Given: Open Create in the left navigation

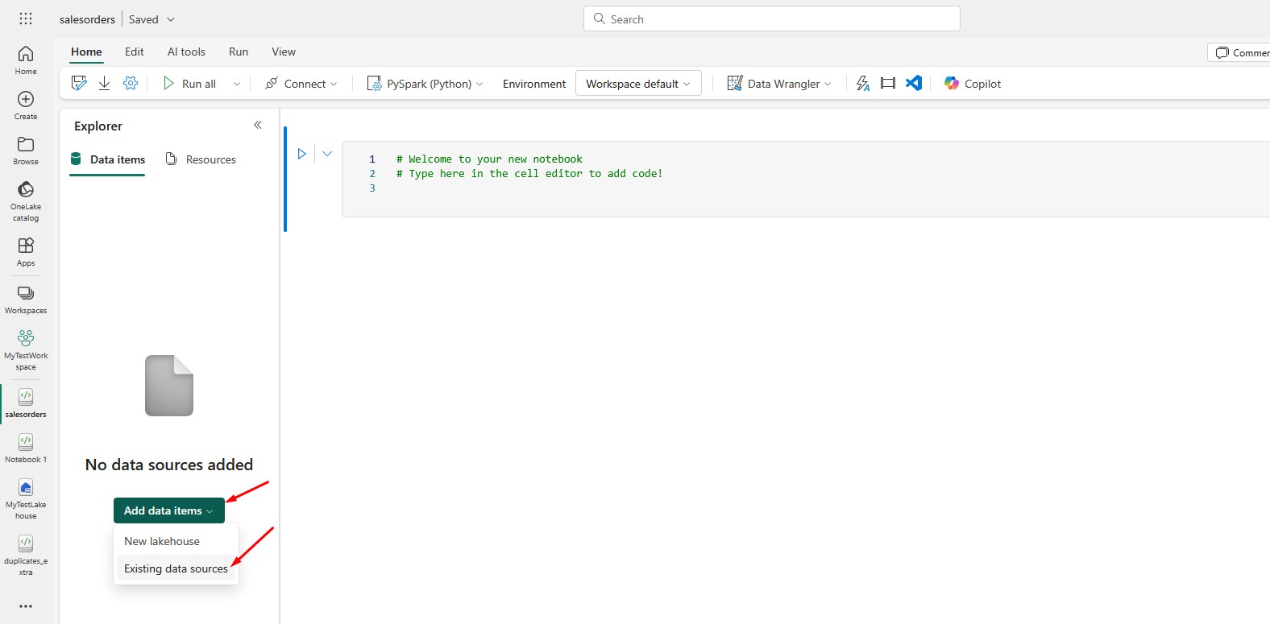Looking at the screenshot, I should point(26,105).
